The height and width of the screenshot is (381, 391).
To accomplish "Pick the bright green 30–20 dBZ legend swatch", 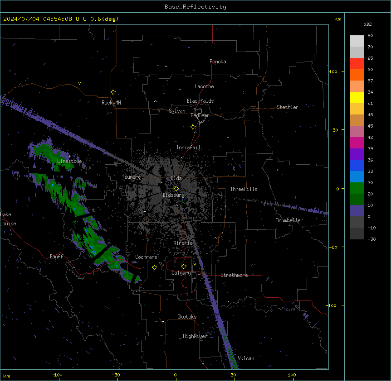I will tap(357, 188).
